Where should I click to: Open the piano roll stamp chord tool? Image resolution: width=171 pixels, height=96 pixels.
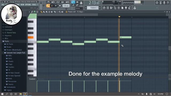37,12
